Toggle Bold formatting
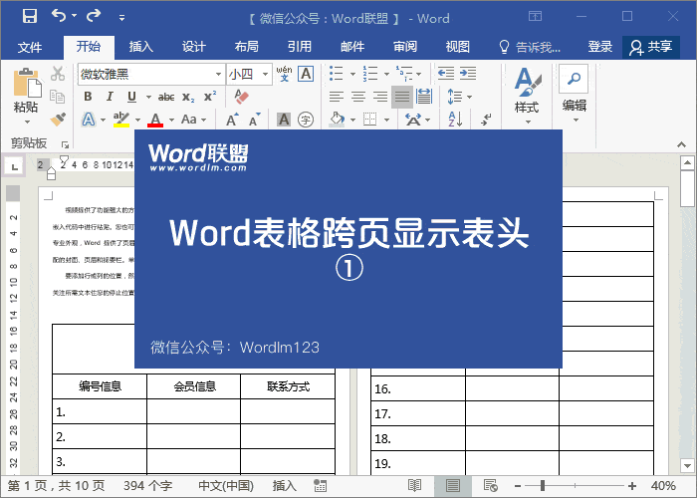Image resolution: width=697 pixels, height=498 pixels. (88, 97)
